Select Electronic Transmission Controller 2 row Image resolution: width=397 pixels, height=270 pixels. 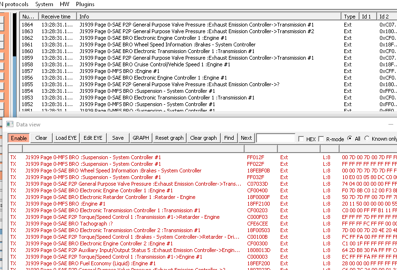pyautogui.click(x=203, y=230)
